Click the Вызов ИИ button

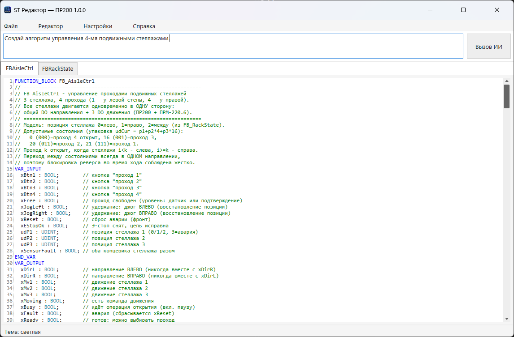click(489, 47)
